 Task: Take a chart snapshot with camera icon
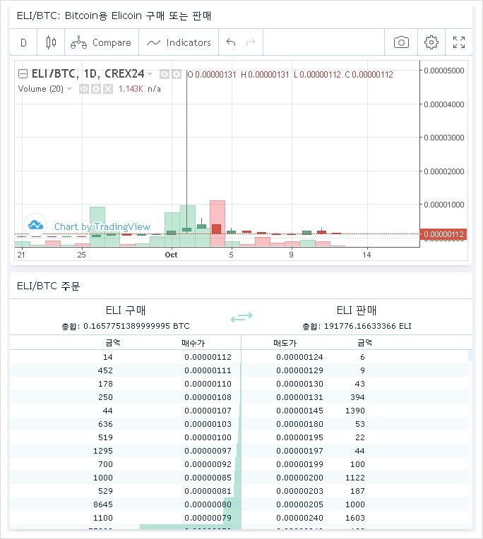pos(401,42)
